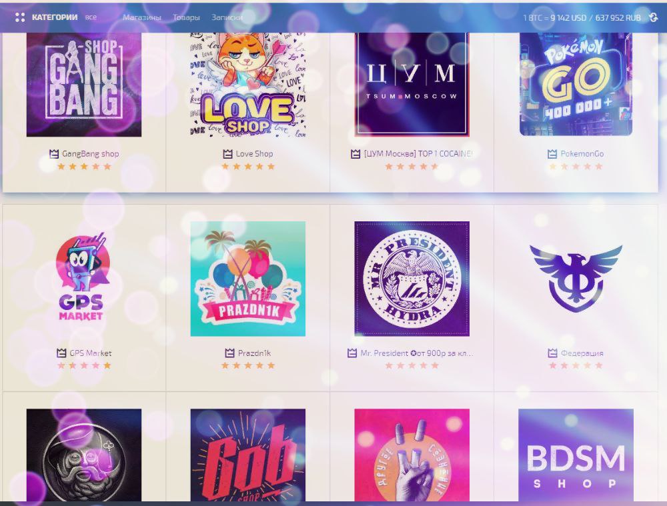Click the Prazdn1k logo thumbnail
The height and width of the screenshot is (506, 667).
(248, 279)
